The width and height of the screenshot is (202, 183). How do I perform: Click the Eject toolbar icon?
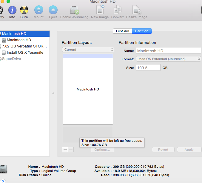click(53, 10)
